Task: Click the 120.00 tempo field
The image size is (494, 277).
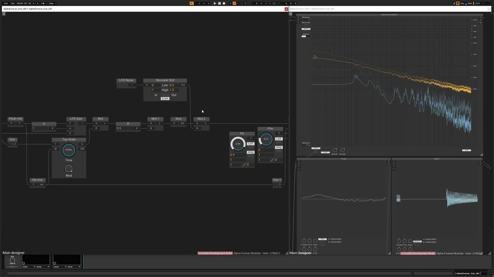Action: (x=20, y=3)
